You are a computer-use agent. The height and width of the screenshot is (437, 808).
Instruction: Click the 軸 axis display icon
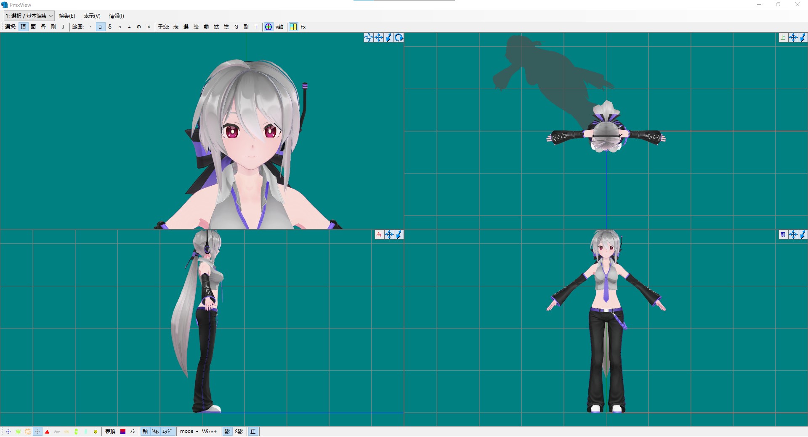pos(145,432)
